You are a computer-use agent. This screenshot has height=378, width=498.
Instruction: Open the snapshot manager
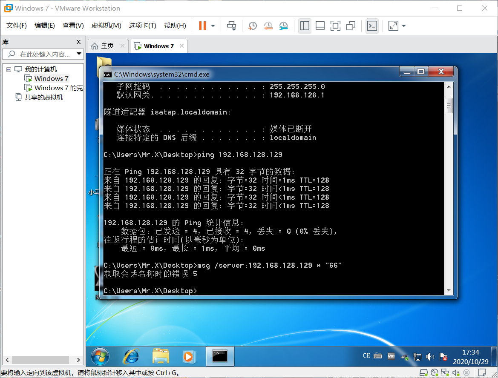pos(284,26)
